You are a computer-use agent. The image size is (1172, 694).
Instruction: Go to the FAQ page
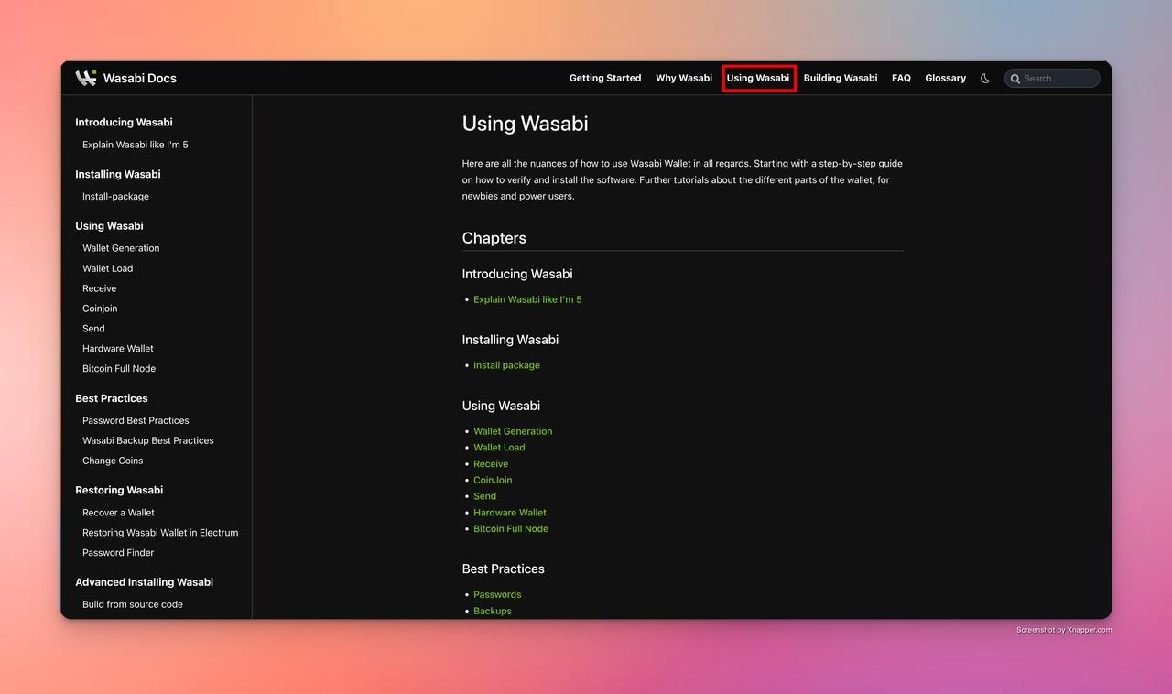tap(901, 79)
